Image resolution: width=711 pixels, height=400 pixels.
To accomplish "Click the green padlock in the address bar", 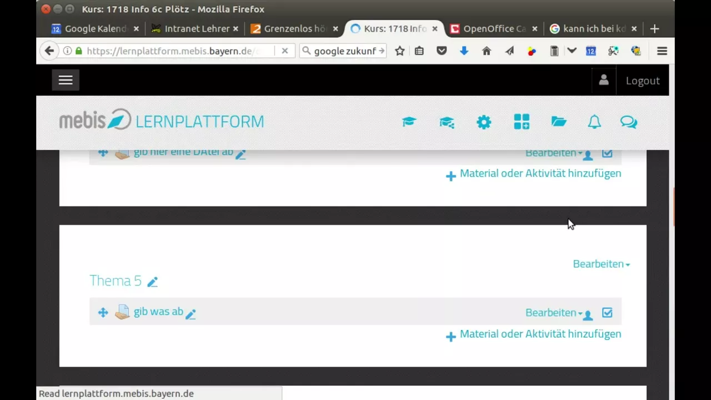I will click(79, 51).
